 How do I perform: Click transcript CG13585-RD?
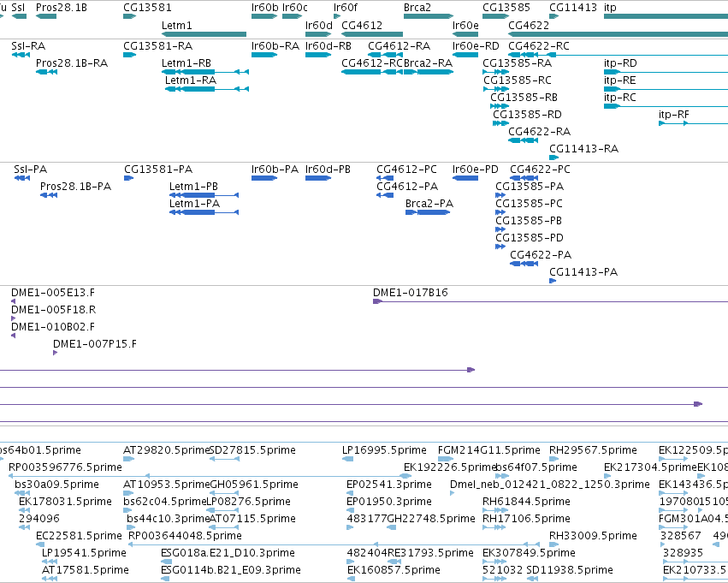[528, 115]
